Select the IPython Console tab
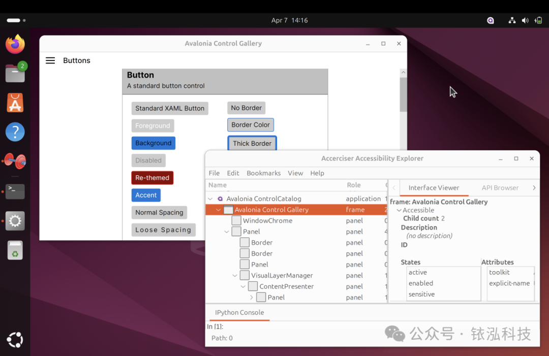The image size is (549, 356). (239, 313)
